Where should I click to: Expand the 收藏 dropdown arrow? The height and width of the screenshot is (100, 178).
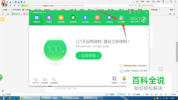click(9, 10)
